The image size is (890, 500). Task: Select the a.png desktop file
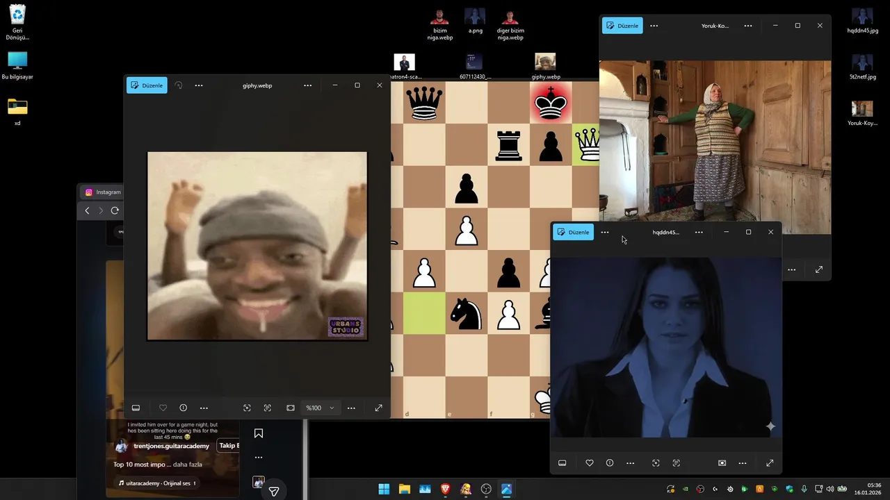[475, 21]
